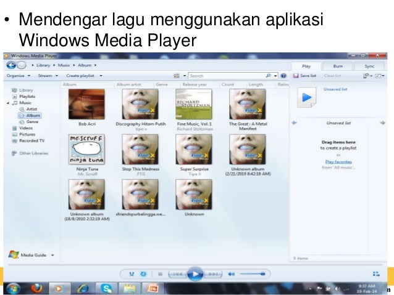Click the previous list arrow beside Unsaved list
This screenshot has height=295, width=394.
tap(294, 123)
